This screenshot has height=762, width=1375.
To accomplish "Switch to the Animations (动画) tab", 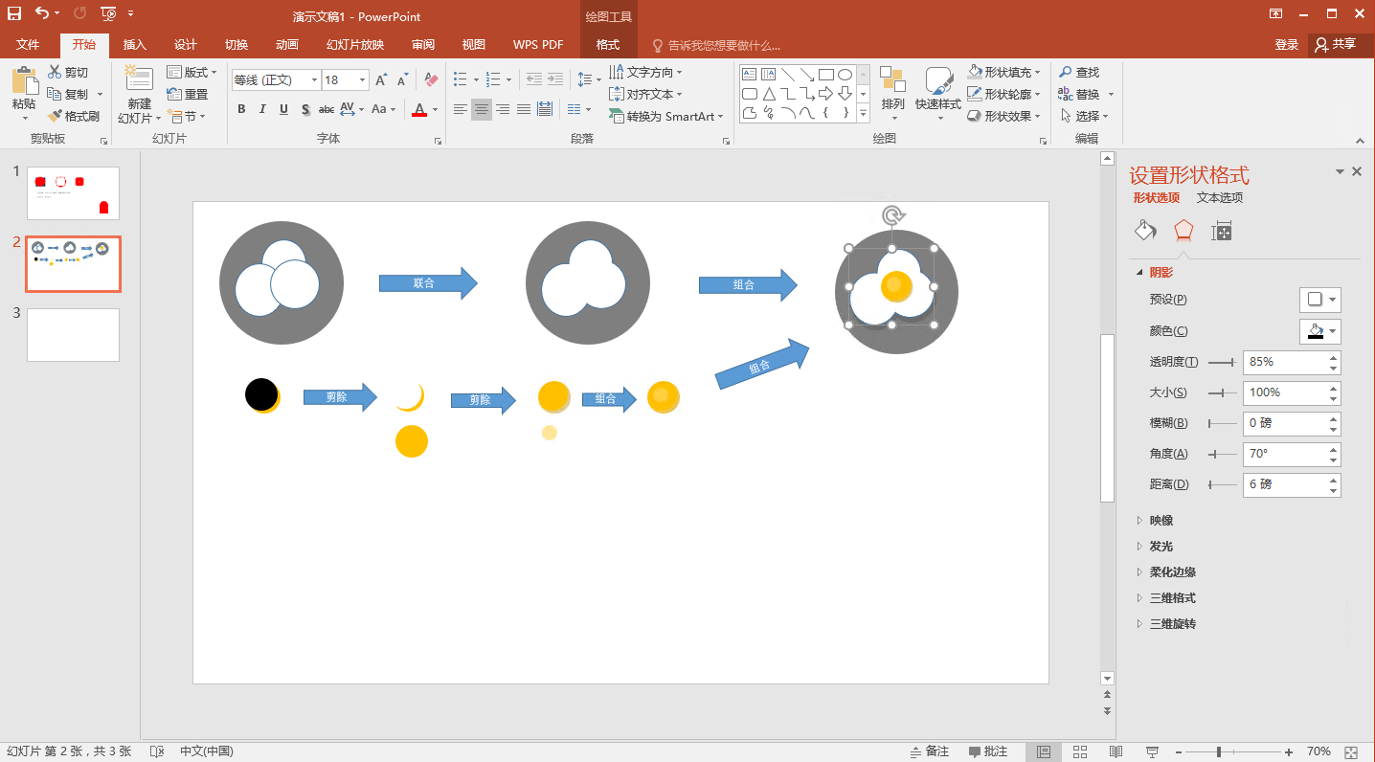I will [287, 45].
